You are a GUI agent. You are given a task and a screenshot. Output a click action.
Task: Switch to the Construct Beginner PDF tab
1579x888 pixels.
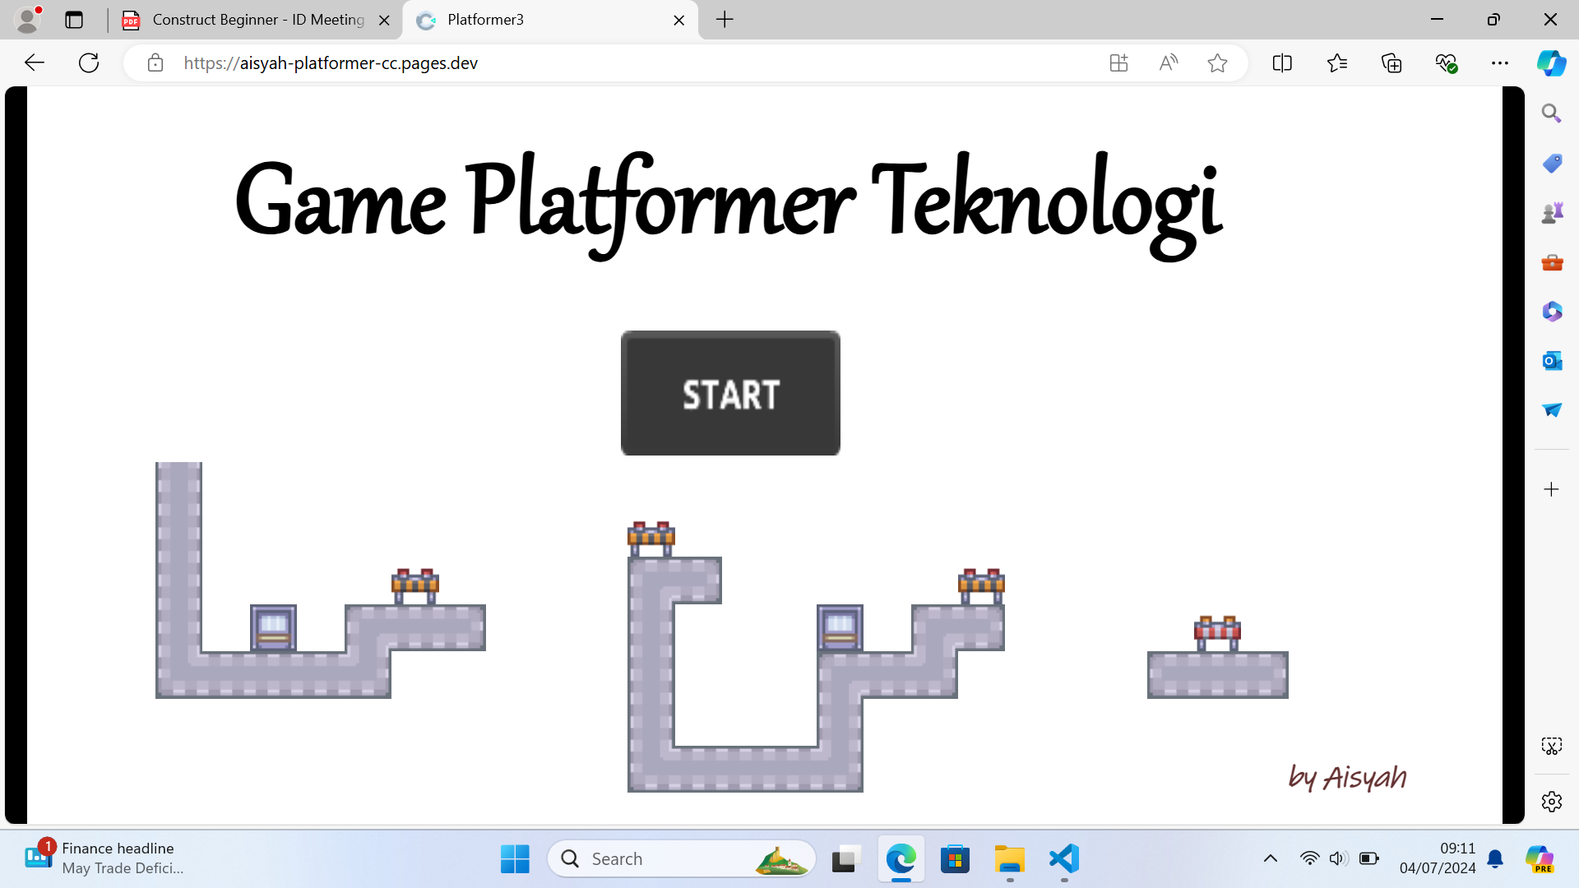click(247, 20)
